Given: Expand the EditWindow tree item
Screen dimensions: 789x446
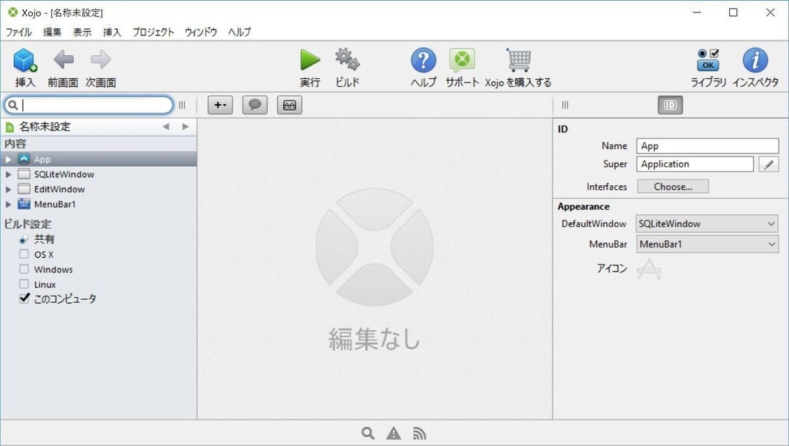Looking at the screenshot, I should coord(8,189).
